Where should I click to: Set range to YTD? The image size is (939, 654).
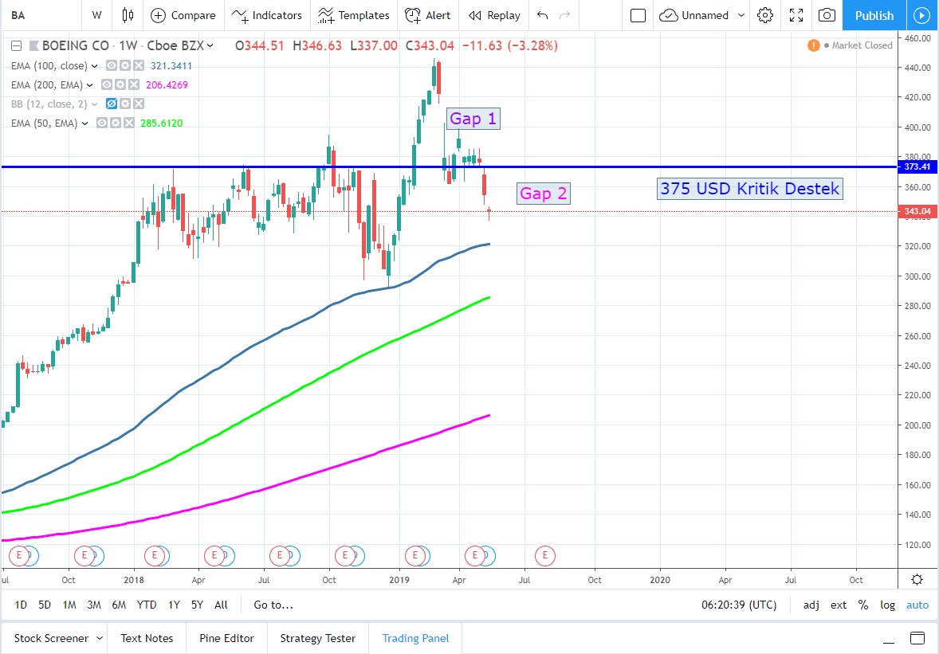click(146, 605)
